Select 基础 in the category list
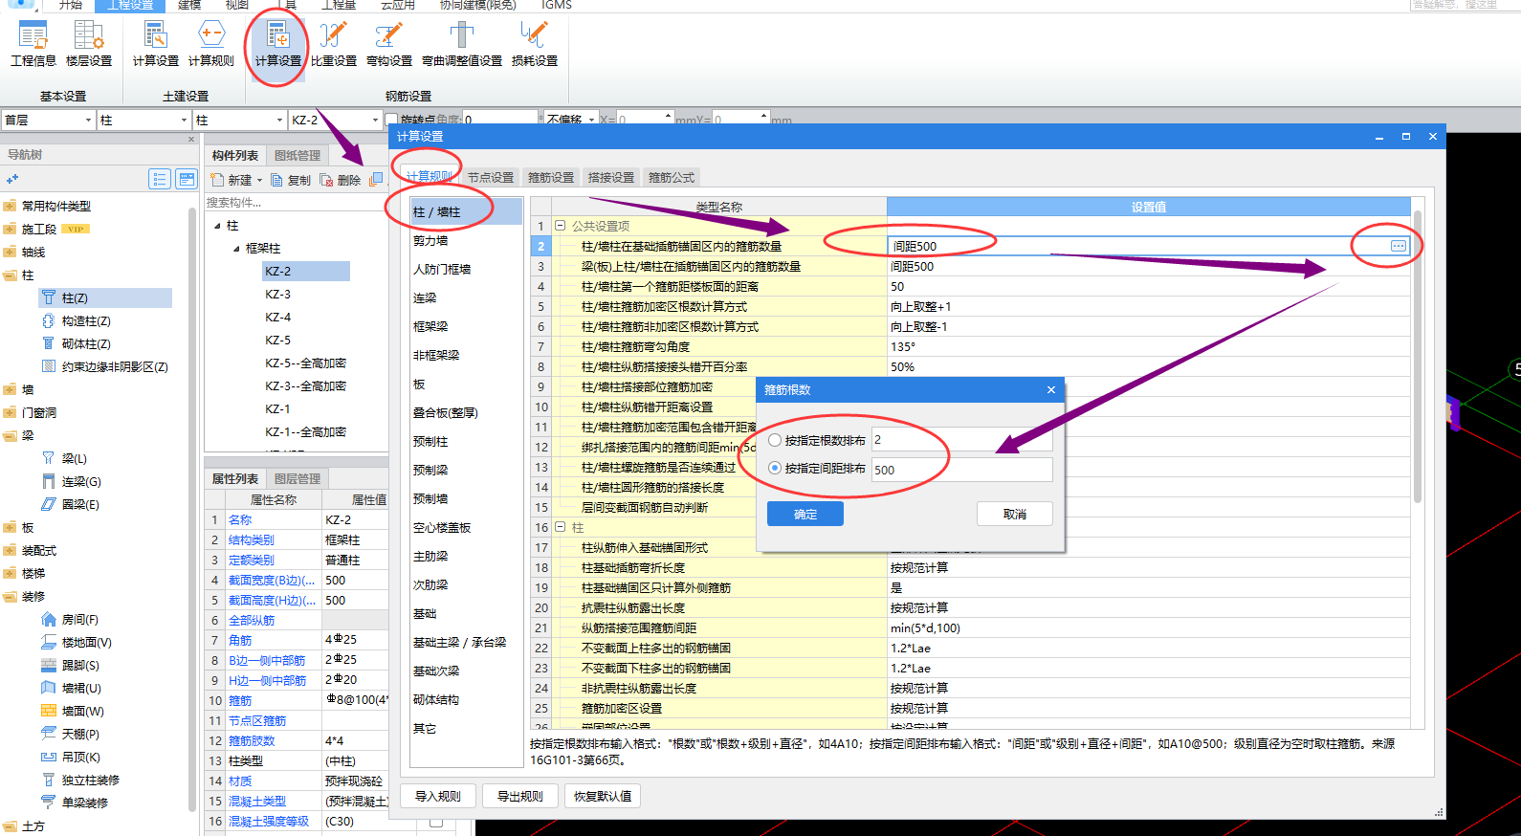The image size is (1521, 836). pos(425,614)
